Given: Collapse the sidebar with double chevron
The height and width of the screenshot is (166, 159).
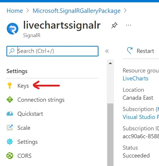Looking at the screenshot, I should pyautogui.click(x=107, y=51).
